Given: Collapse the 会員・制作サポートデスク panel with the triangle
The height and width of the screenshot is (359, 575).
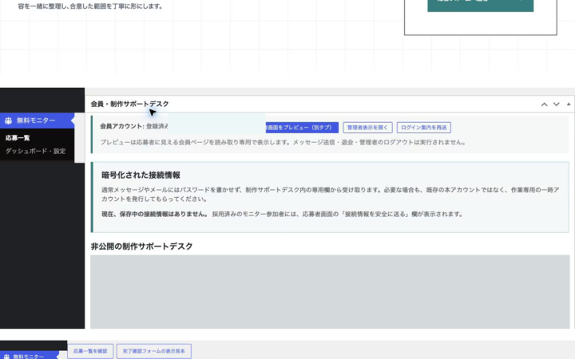Looking at the screenshot, I should [569, 104].
